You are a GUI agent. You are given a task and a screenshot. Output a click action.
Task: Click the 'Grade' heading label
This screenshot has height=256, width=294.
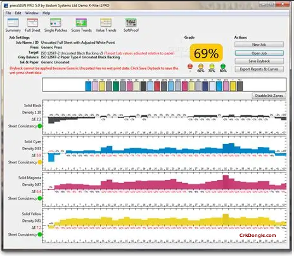pos(189,37)
